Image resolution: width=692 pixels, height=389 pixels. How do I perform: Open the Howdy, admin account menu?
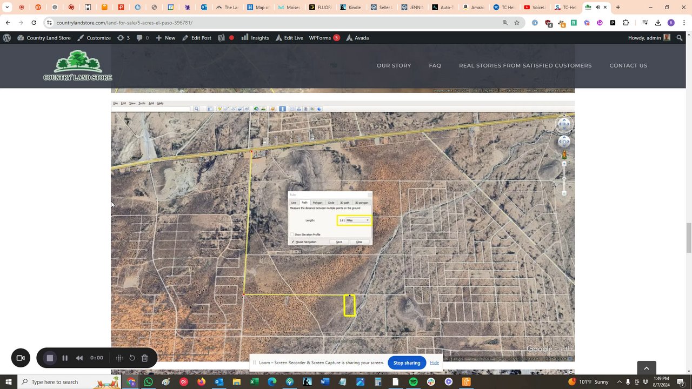tap(649, 38)
